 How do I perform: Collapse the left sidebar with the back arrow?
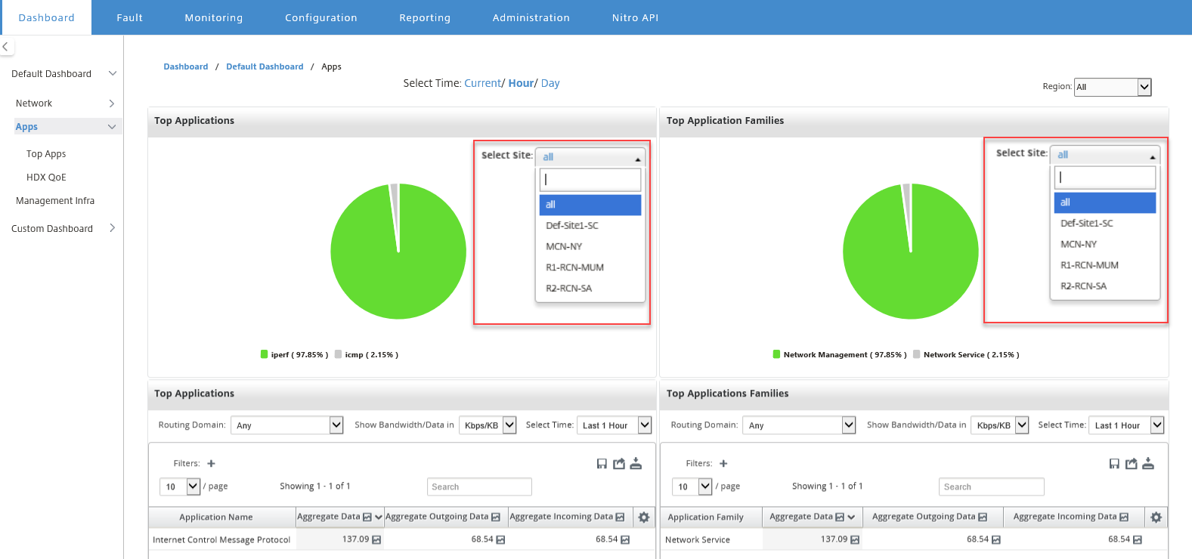click(x=5, y=47)
